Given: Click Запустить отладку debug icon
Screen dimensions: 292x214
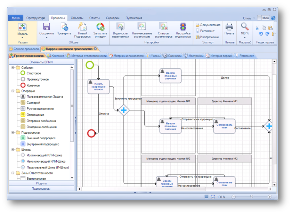Looking at the screenshot, I should click(100, 27).
